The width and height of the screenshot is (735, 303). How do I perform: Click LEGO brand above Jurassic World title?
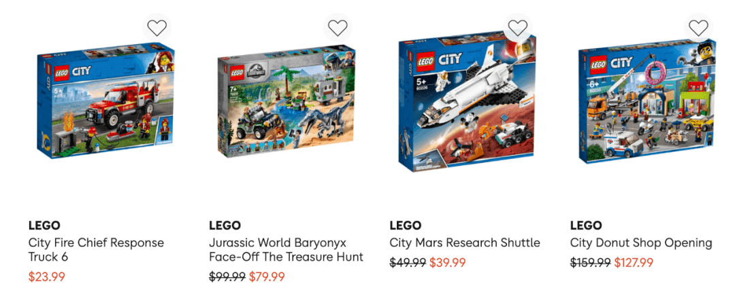(225, 226)
